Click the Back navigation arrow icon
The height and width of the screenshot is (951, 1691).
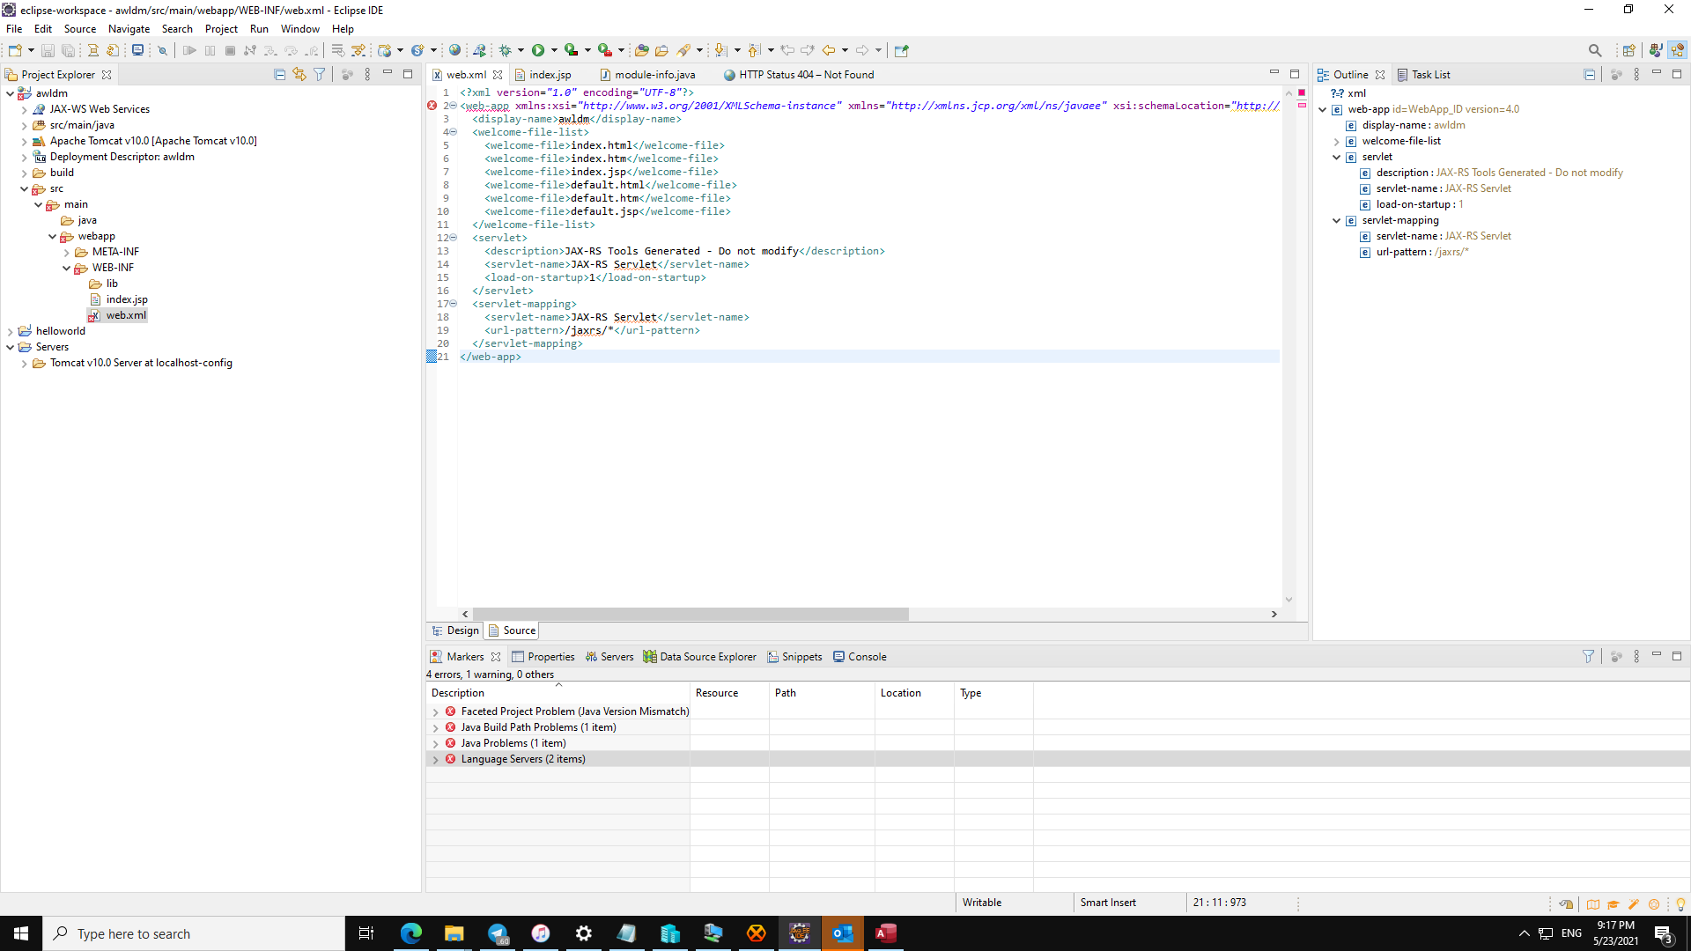click(829, 50)
